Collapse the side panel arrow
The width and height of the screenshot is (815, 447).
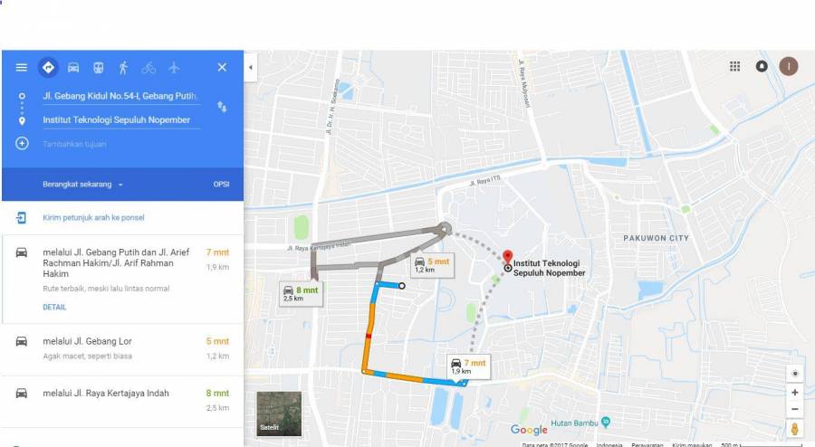(251, 68)
